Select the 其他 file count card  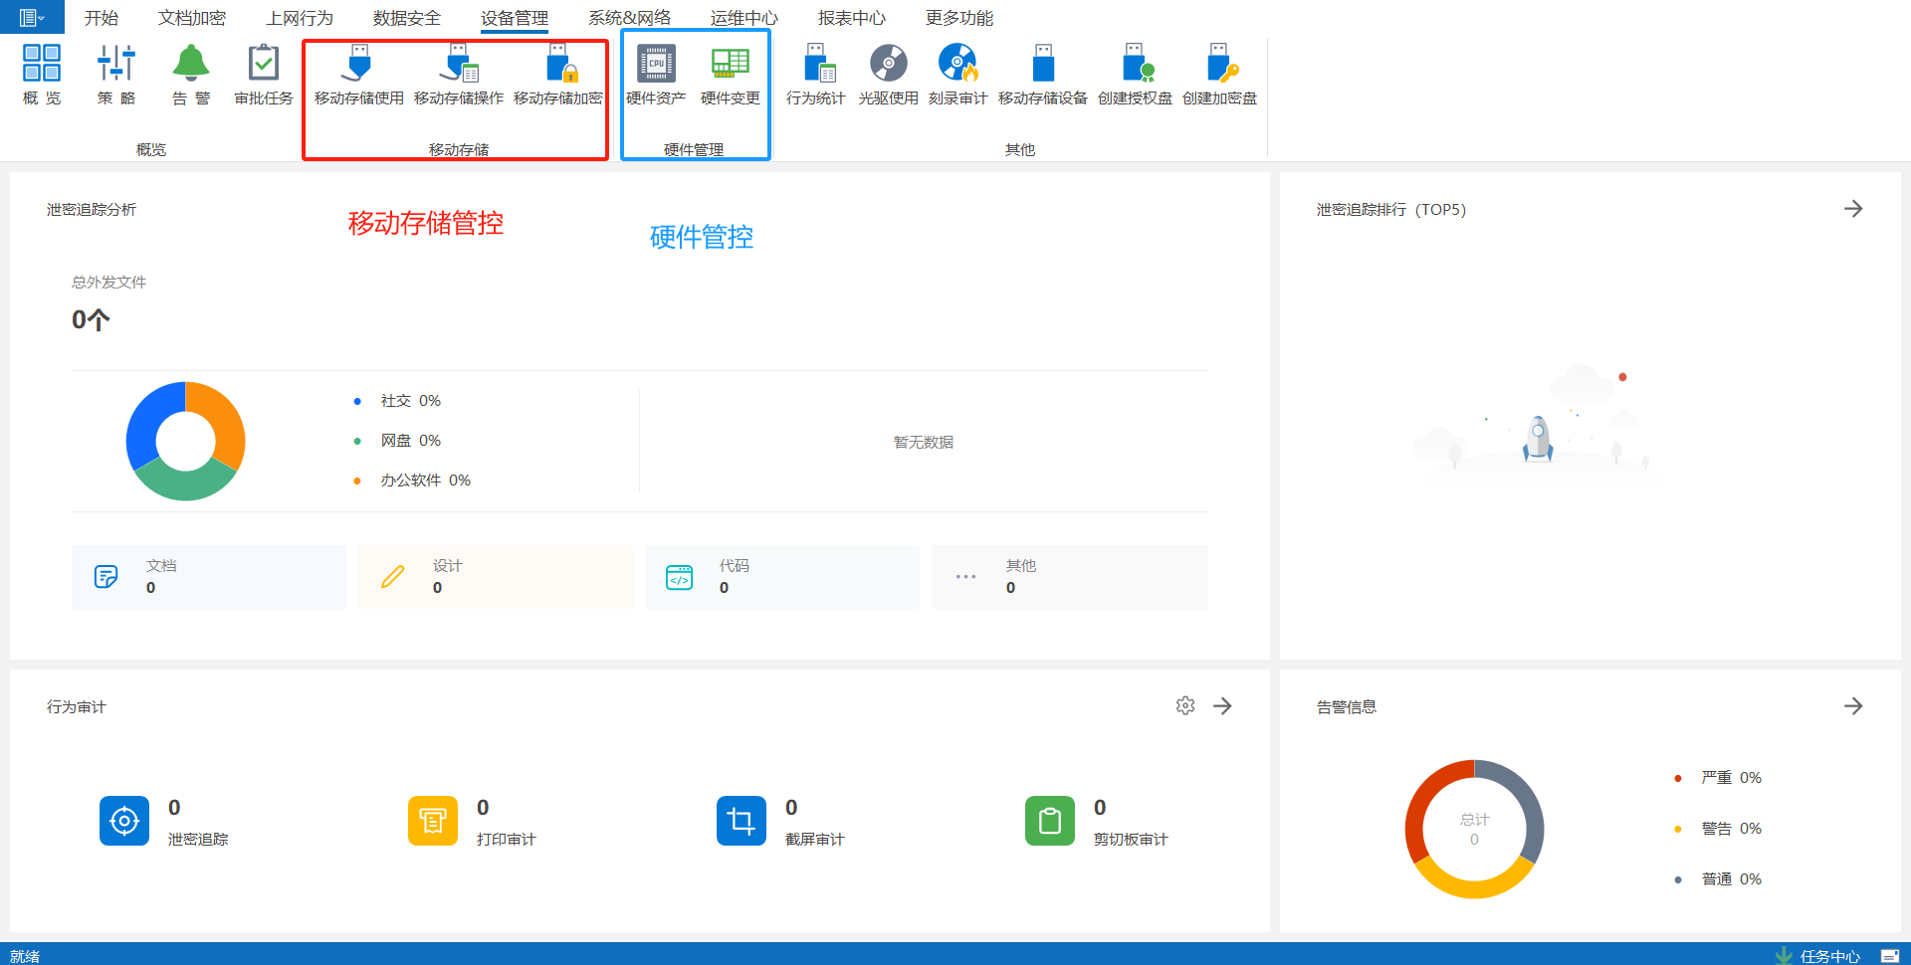coord(1070,576)
